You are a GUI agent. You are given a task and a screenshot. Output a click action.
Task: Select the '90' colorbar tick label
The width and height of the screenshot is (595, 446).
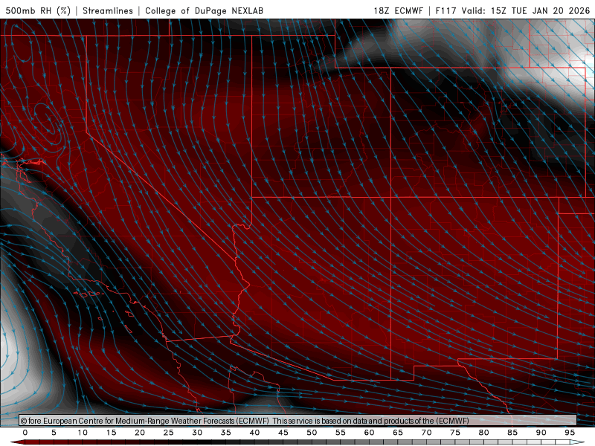pyautogui.click(x=541, y=433)
